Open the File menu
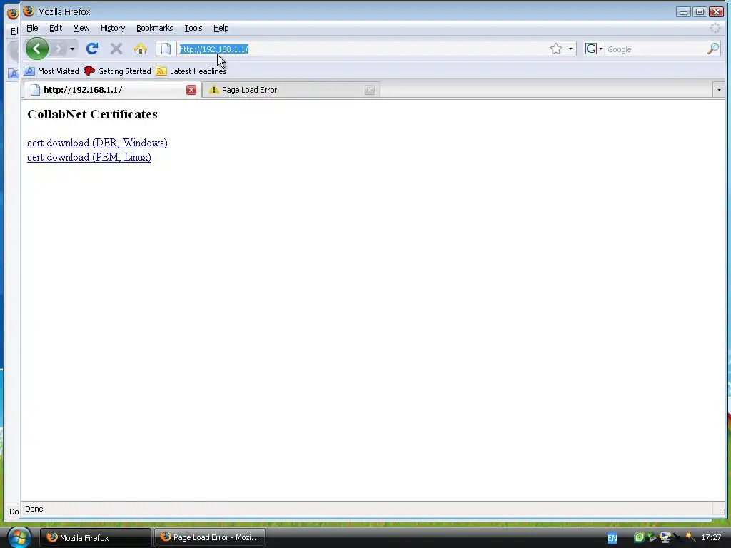 (x=32, y=28)
